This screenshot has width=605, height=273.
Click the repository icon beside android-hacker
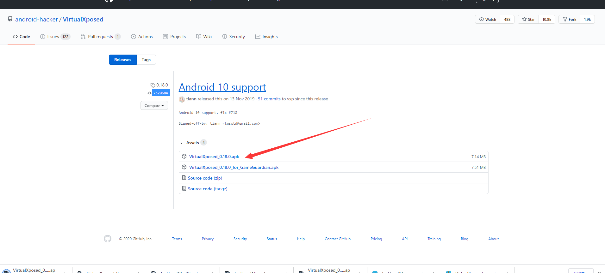point(10,19)
